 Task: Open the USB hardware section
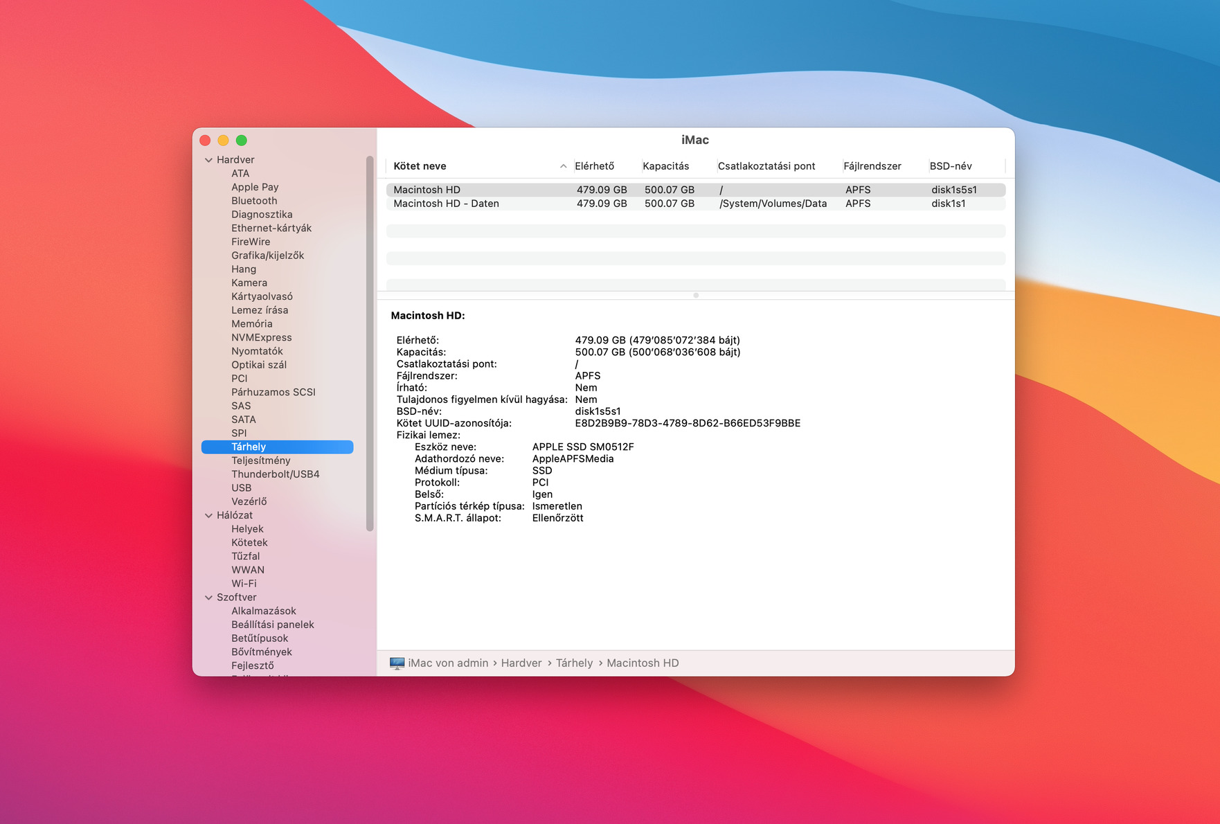[x=242, y=488]
